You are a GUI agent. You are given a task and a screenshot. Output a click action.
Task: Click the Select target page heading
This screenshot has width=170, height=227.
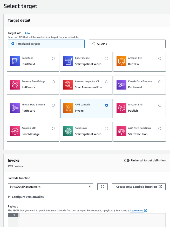tap(21, 6)
